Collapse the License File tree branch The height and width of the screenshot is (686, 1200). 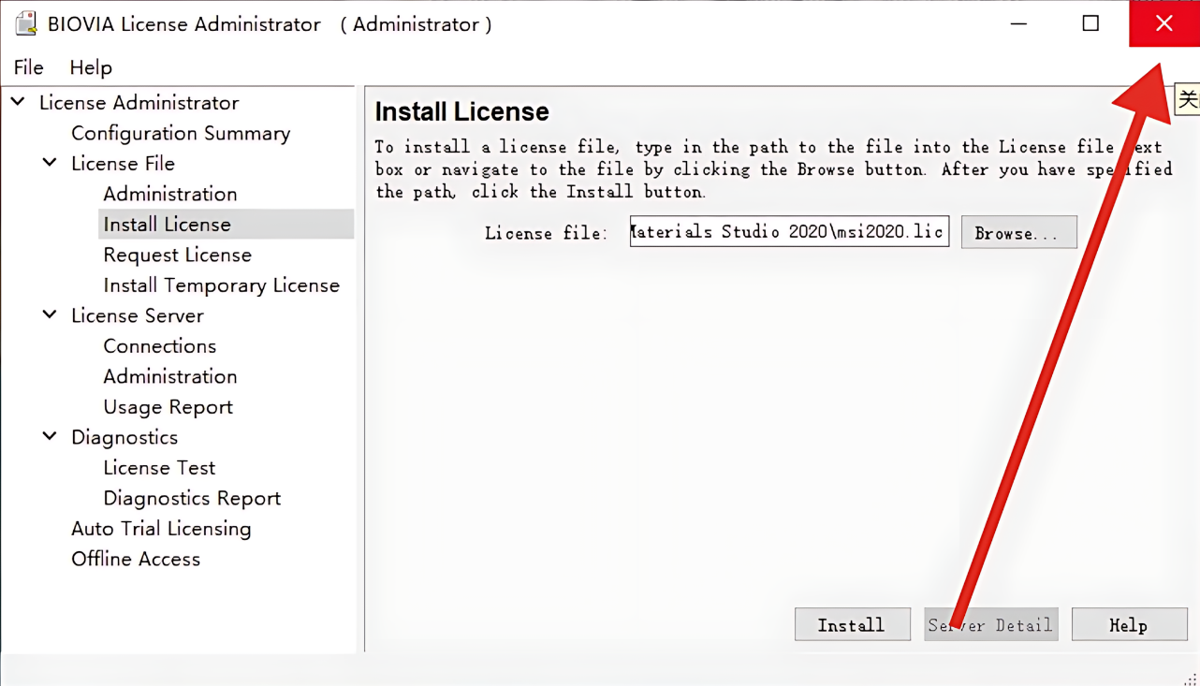point(50,162)
